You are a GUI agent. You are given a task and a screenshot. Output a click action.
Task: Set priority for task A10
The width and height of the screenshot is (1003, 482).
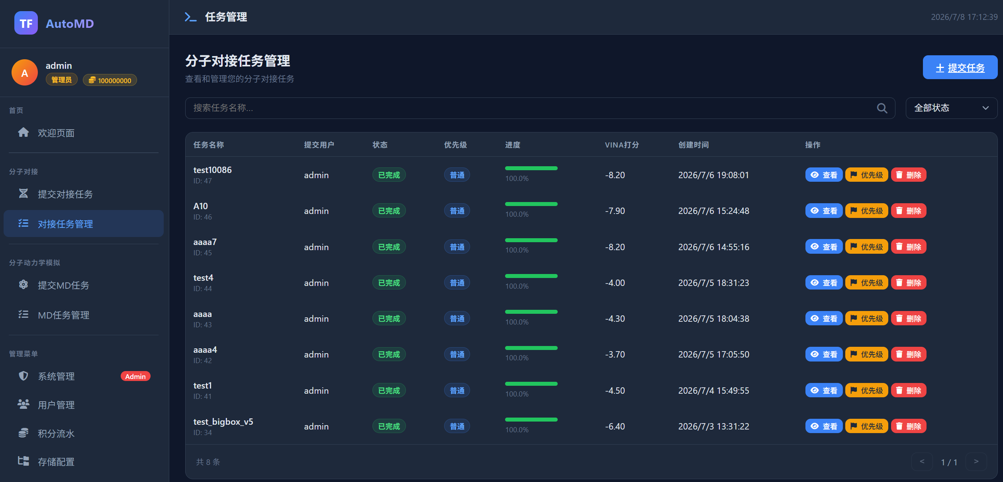click(x=866, y=210)
